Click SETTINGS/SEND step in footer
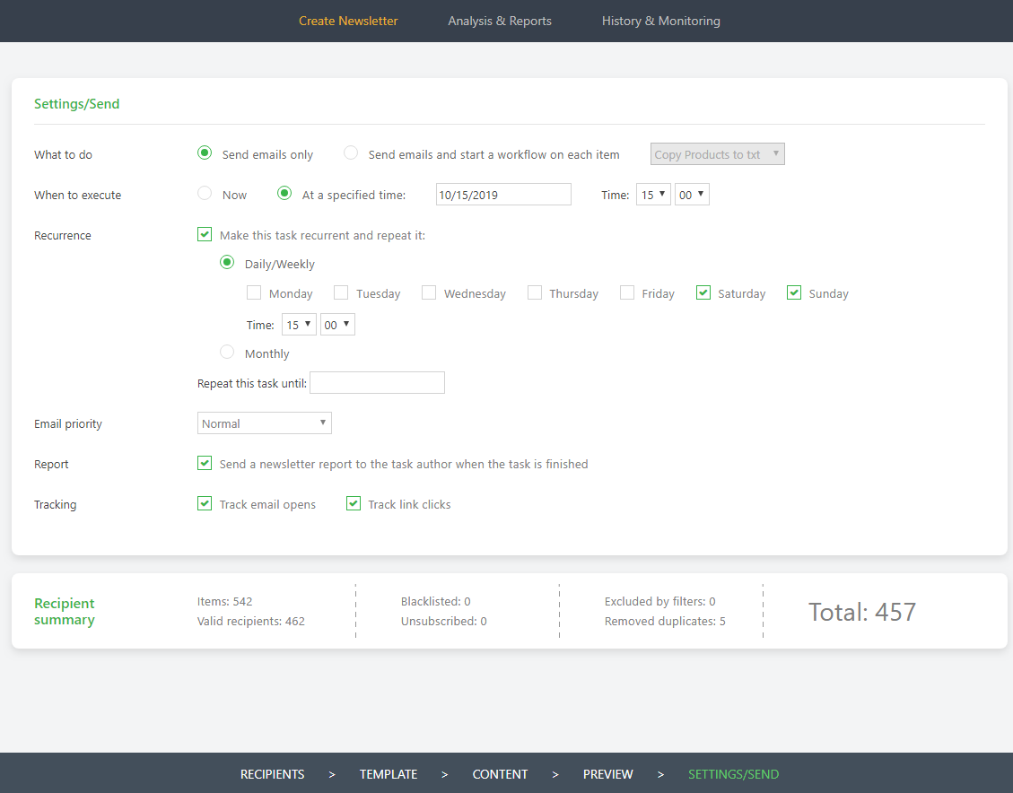 [x=733, y=774]
